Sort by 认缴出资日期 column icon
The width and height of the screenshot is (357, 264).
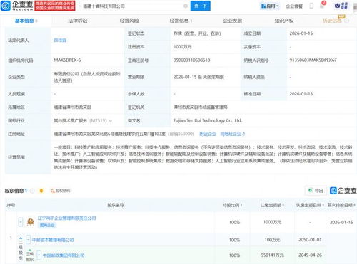[323, 205]
